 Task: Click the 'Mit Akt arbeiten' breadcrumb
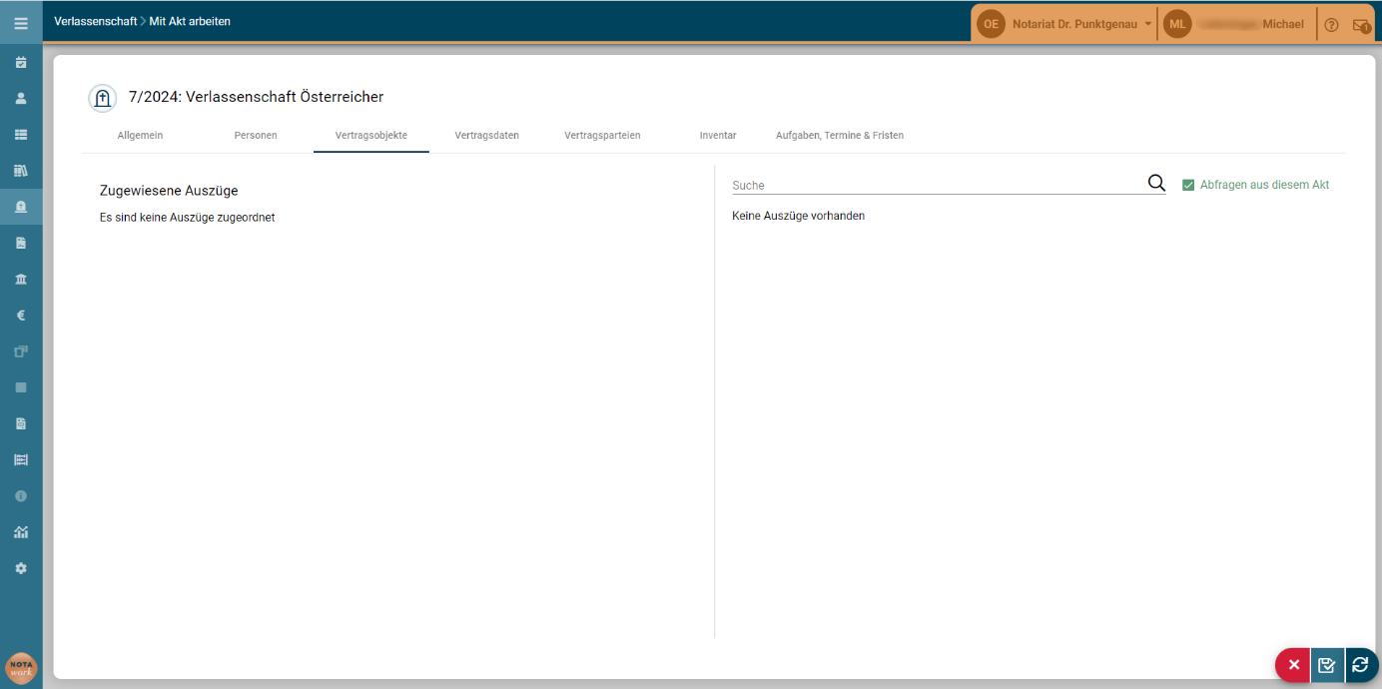point(190,21)
